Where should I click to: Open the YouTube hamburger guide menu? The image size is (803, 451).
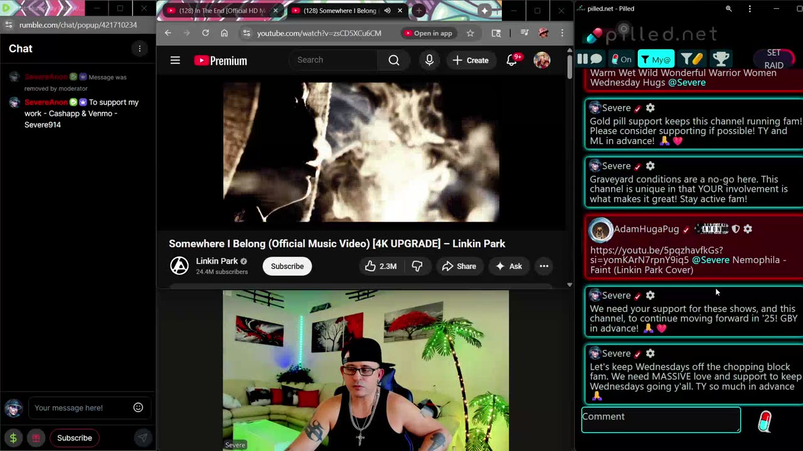pos(175,60)
